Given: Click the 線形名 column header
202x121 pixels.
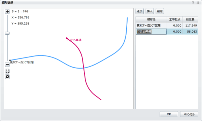Looking at the screenshot, I should 151,19.
